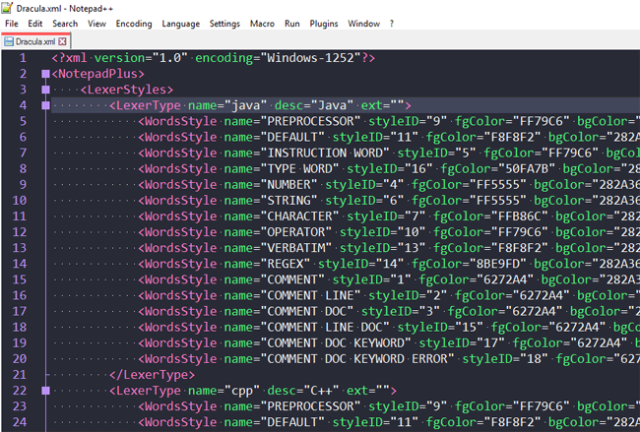
Task: Open the Settings menu
Action: (x=224, y=23)
